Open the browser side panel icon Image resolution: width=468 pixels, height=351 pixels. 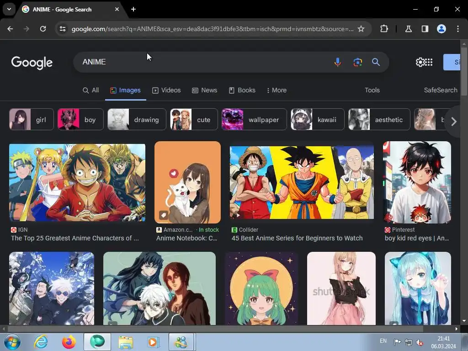point(425,29)
